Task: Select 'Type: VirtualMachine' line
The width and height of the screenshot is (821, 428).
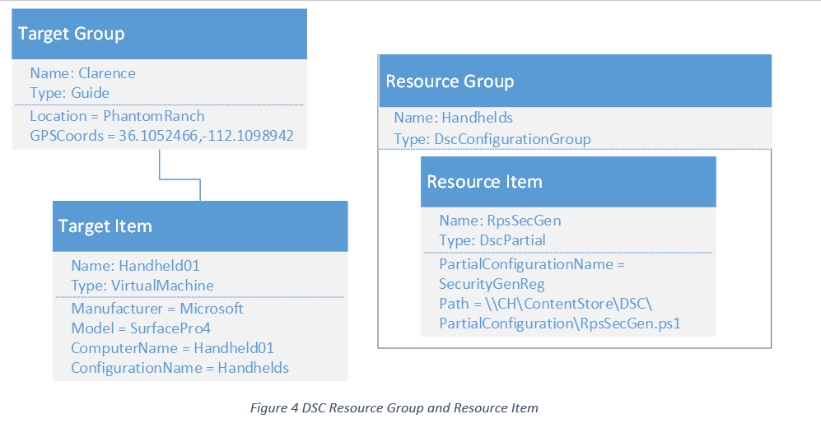Action: click(x=142, y=286)
